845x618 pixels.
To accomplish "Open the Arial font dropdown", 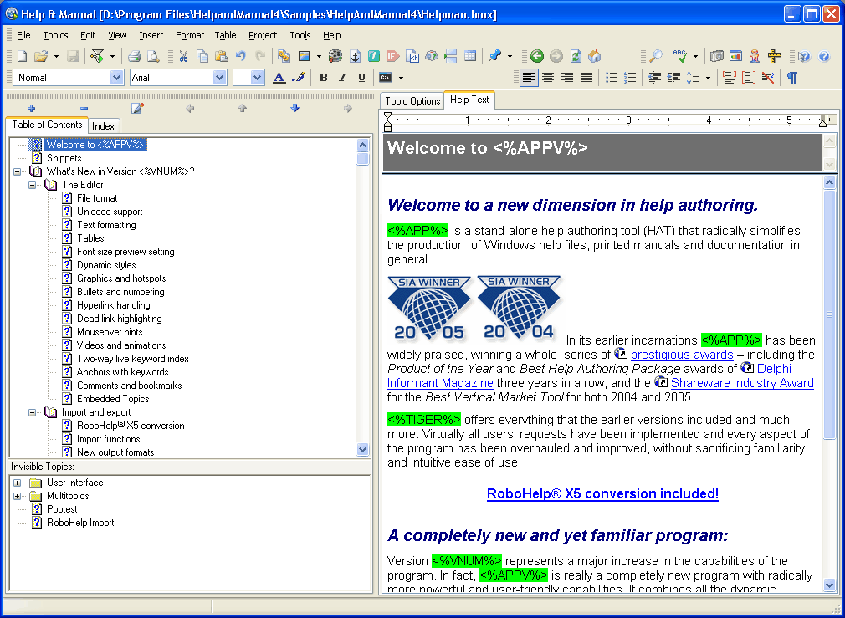I will 220,78.
